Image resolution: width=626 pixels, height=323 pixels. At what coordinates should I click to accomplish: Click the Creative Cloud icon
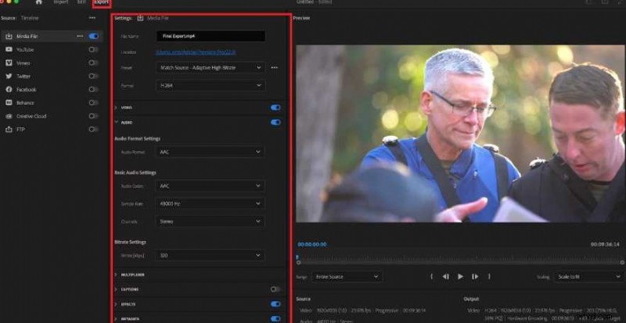(x=9, y=116)
